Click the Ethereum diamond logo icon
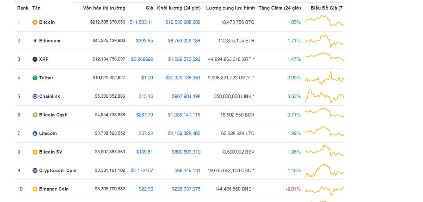 click(x=35, y=41)
